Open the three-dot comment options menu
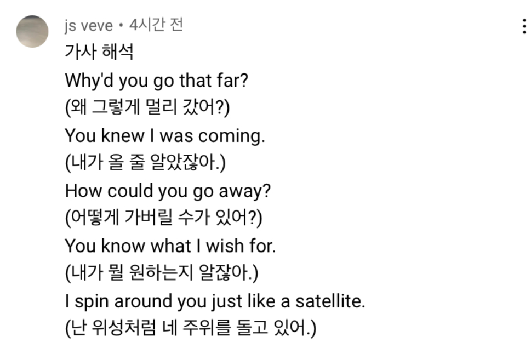The image size is (531, 342). (524, 26)
